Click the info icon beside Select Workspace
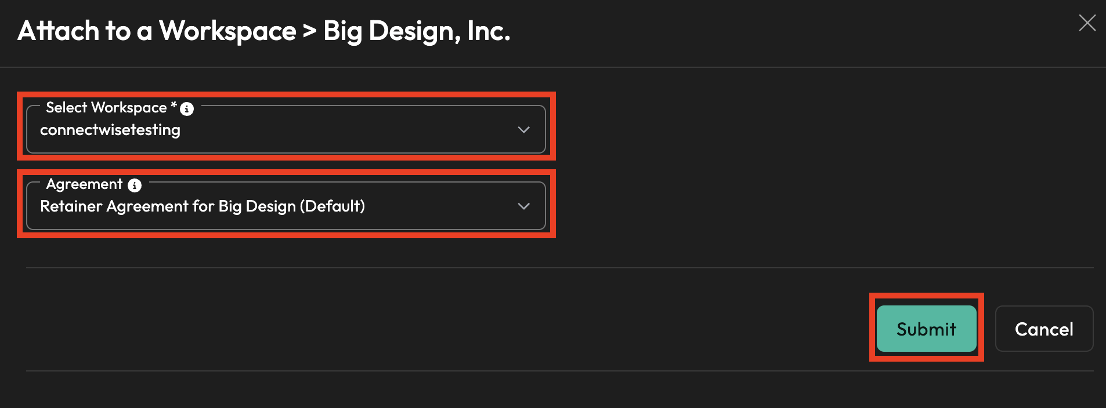This screenshot has width=1106, height=408. (x=187, y=109)
